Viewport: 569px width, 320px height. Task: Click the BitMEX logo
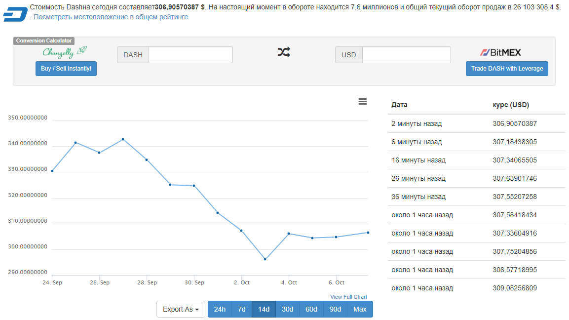[x=500, y=52]
